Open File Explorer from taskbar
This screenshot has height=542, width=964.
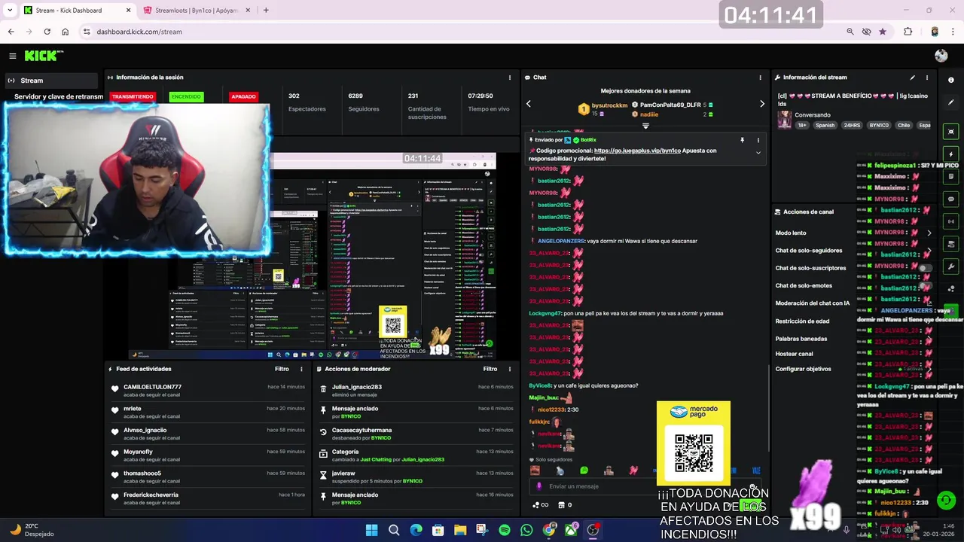(460, 531)
